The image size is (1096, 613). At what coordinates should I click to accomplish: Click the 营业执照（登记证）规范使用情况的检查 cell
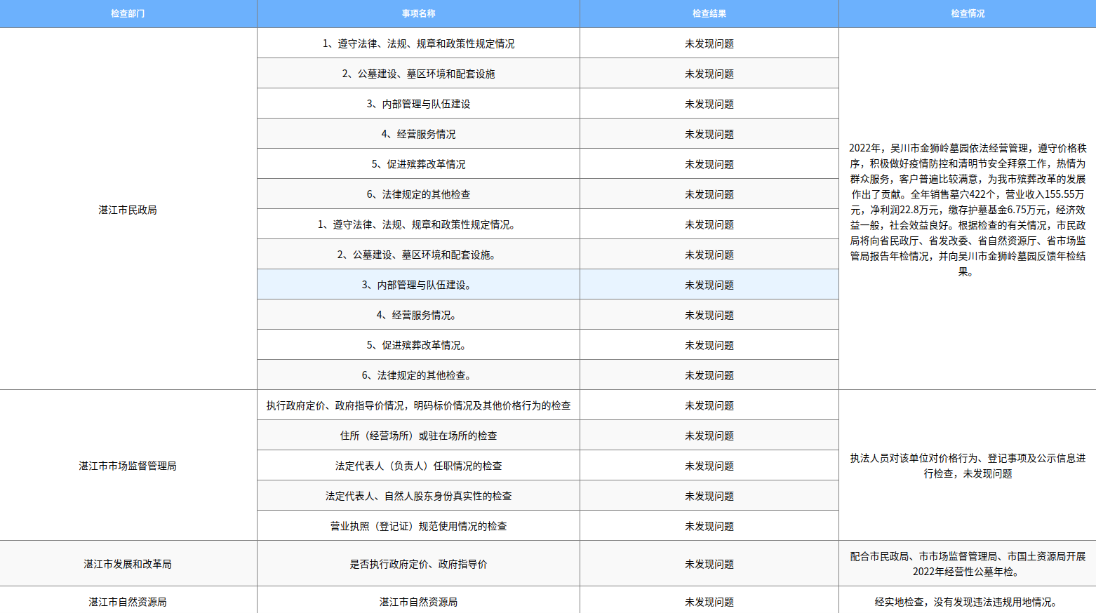(419, 525)
